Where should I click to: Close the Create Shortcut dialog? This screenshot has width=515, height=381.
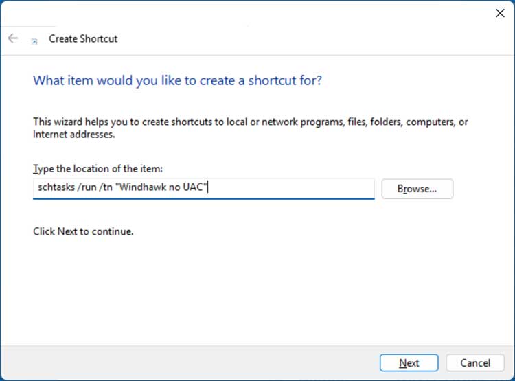point(500,13)
